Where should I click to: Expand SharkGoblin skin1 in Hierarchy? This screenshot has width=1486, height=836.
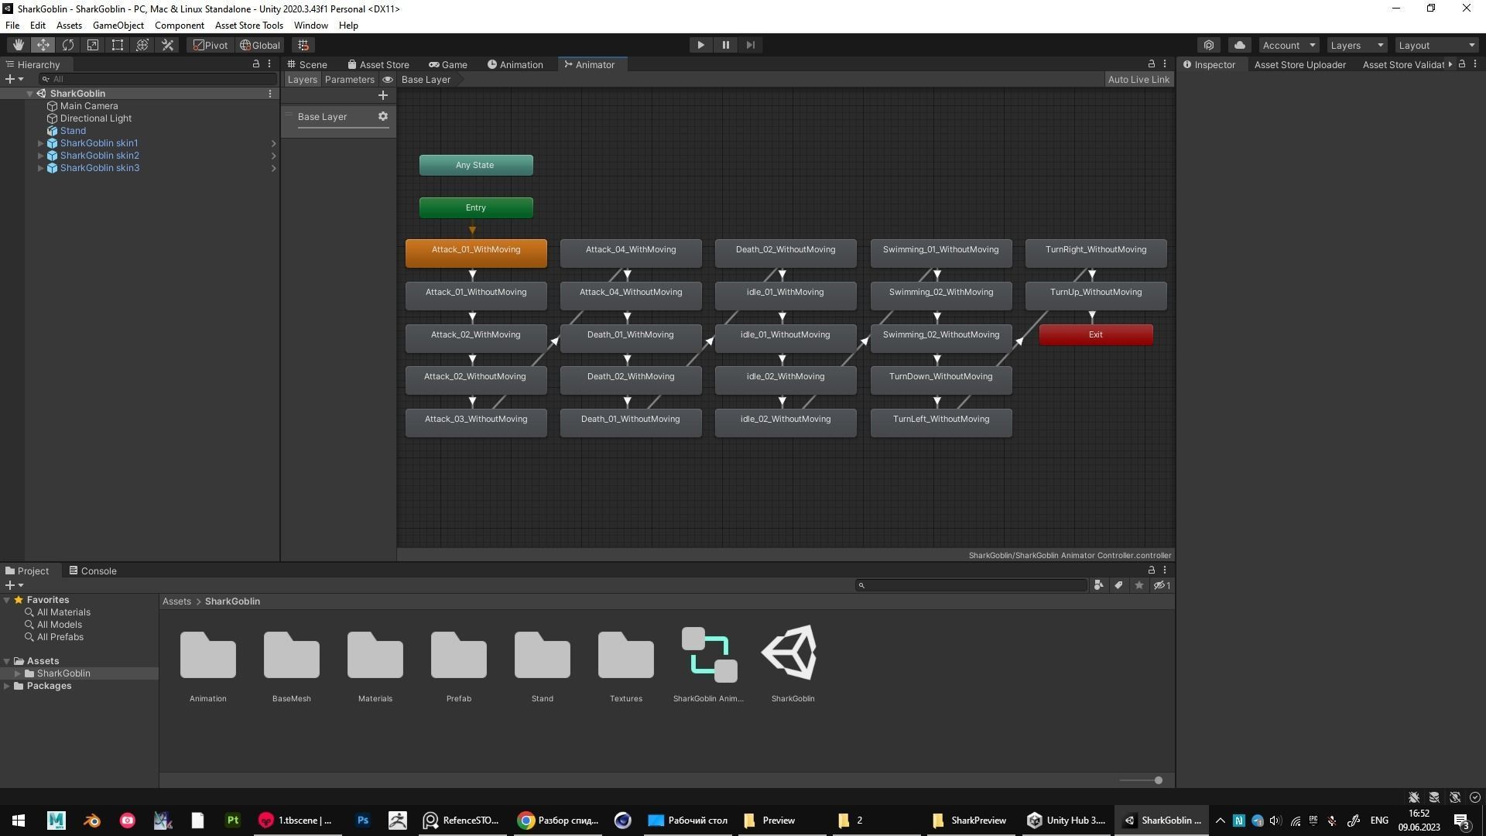coord(41,143)
